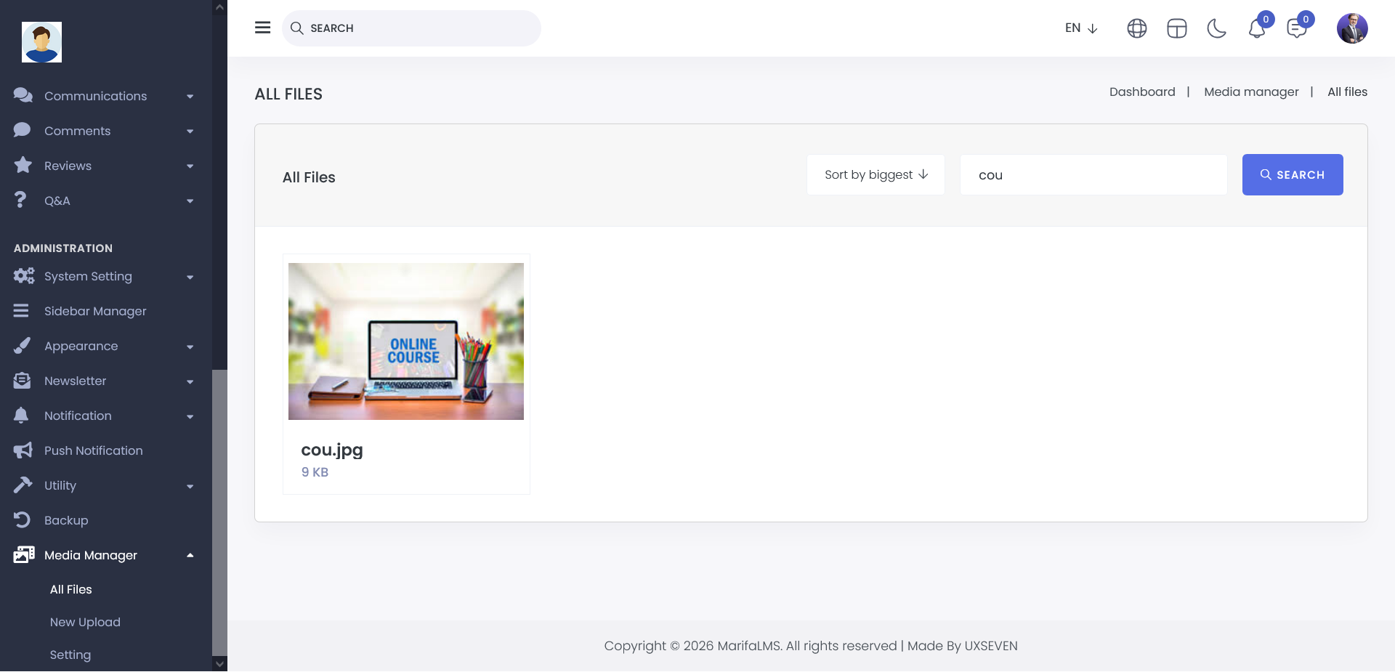
Task: Click the layout panel icon in header
Action: [x=1176, y=28]
